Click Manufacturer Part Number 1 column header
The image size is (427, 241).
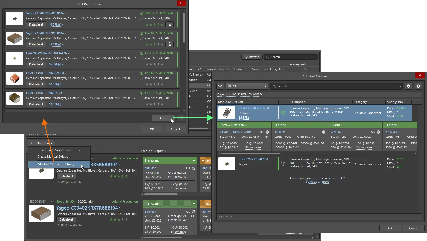226,69
